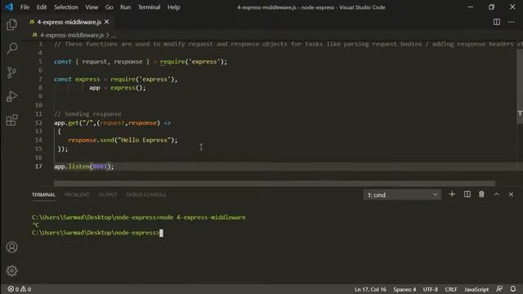Open editor More Actions ellipsis

(x=511, y=22)
